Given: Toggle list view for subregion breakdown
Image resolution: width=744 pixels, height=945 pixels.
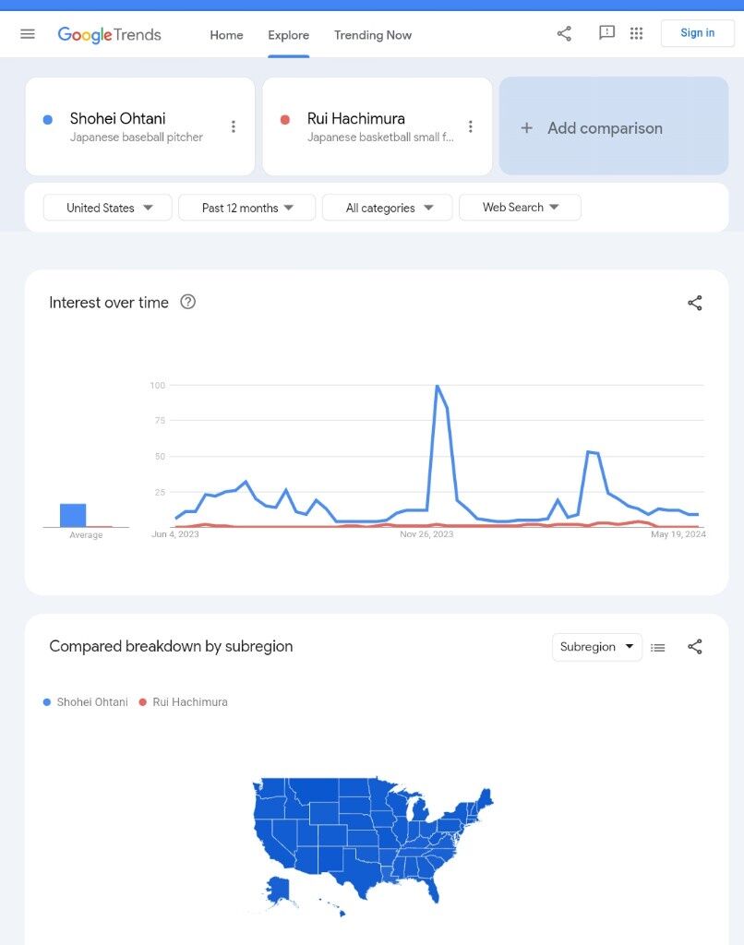Looking at the screenshot, I should point(658,648).
